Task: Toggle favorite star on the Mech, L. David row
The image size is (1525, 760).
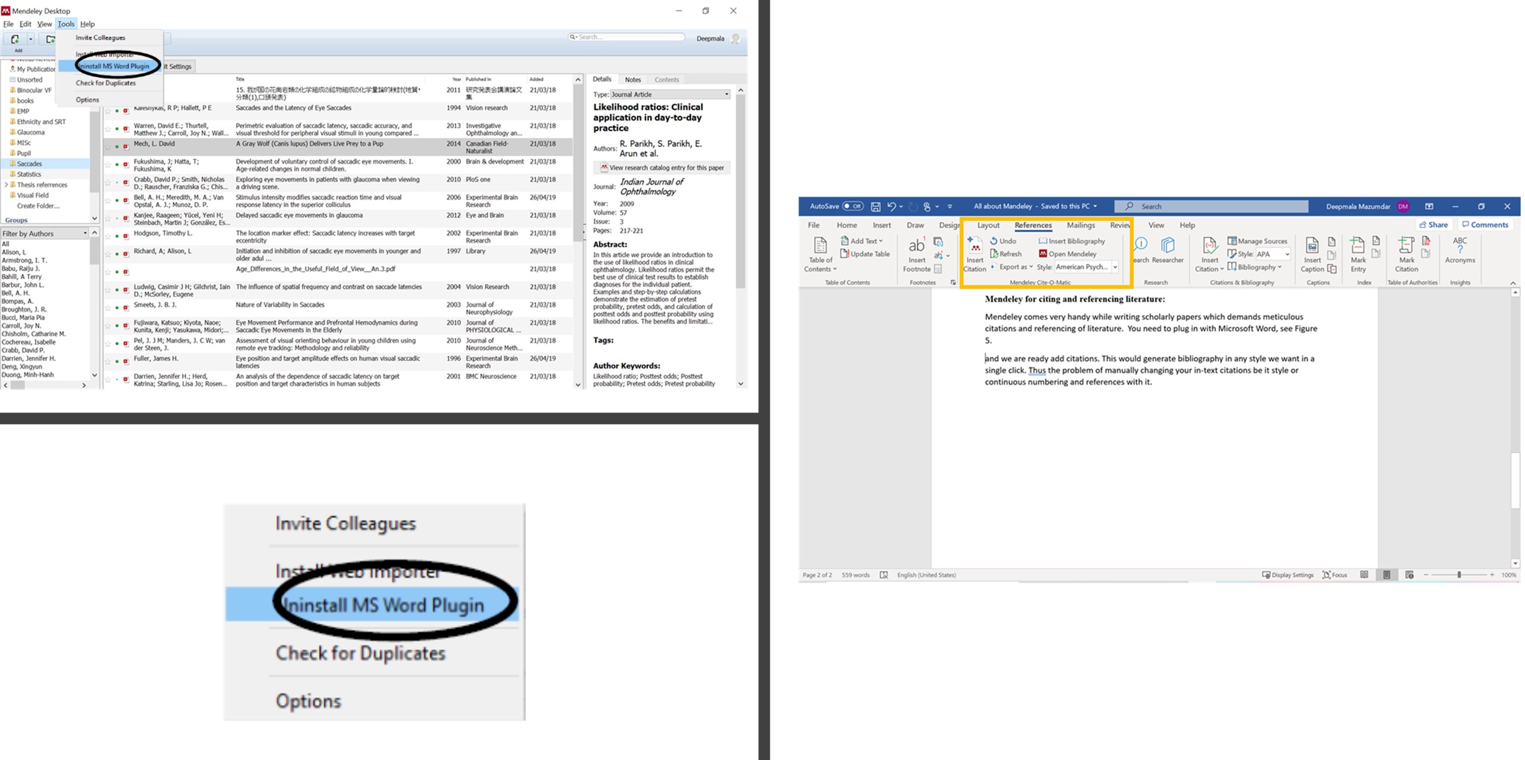Action: pyautogui.click(x=108, y=147)
